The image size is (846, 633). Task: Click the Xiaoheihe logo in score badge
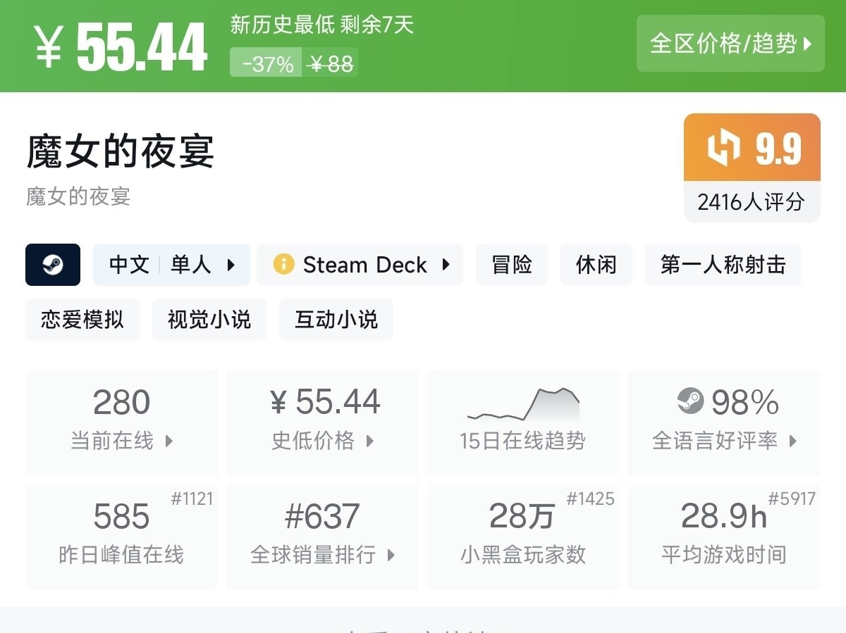(724, 148)
